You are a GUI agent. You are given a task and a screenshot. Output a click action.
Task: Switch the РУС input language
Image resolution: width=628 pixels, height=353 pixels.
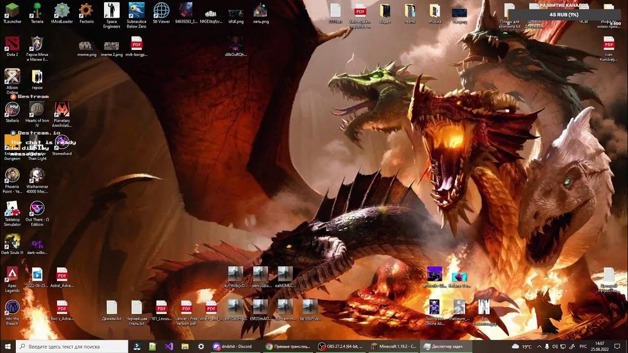583,346
